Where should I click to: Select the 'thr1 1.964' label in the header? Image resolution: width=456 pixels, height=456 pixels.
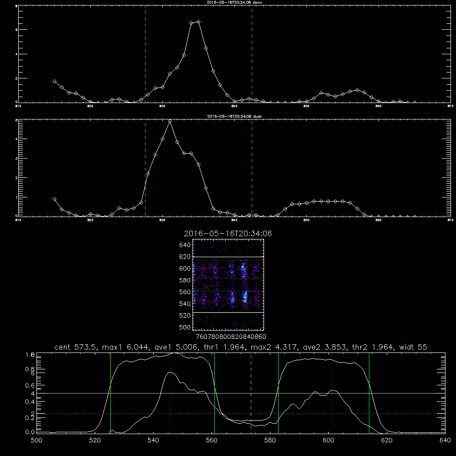coord(223,347)
